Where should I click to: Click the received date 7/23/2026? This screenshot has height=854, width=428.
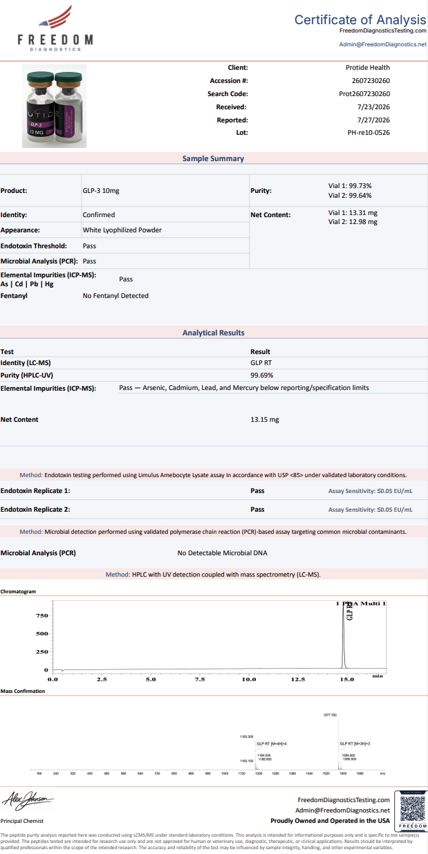[x=374, y=106]
